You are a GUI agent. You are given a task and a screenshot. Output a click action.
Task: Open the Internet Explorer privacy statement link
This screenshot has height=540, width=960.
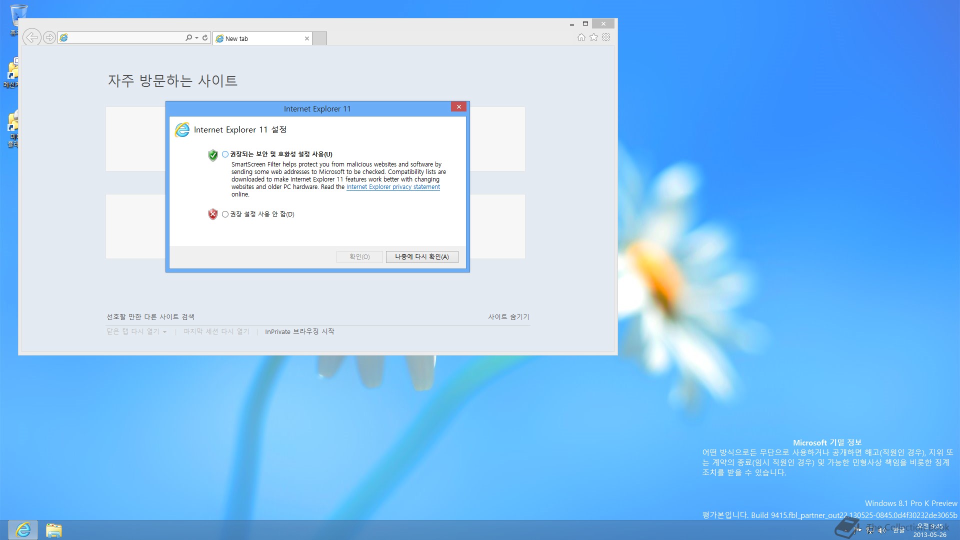393,187
